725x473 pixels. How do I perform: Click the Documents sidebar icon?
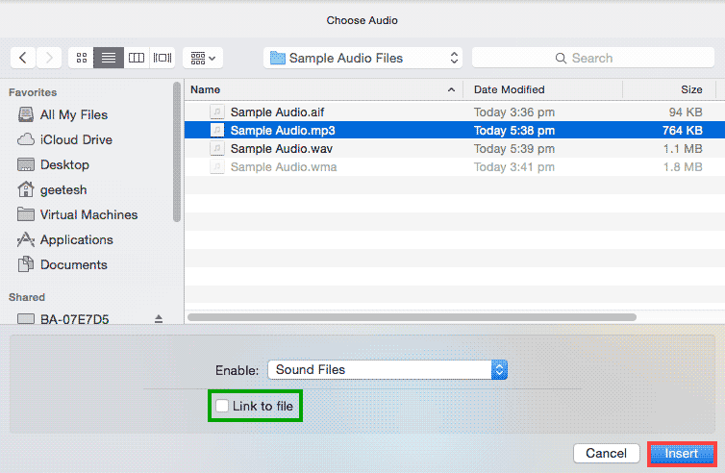[26, 264]
